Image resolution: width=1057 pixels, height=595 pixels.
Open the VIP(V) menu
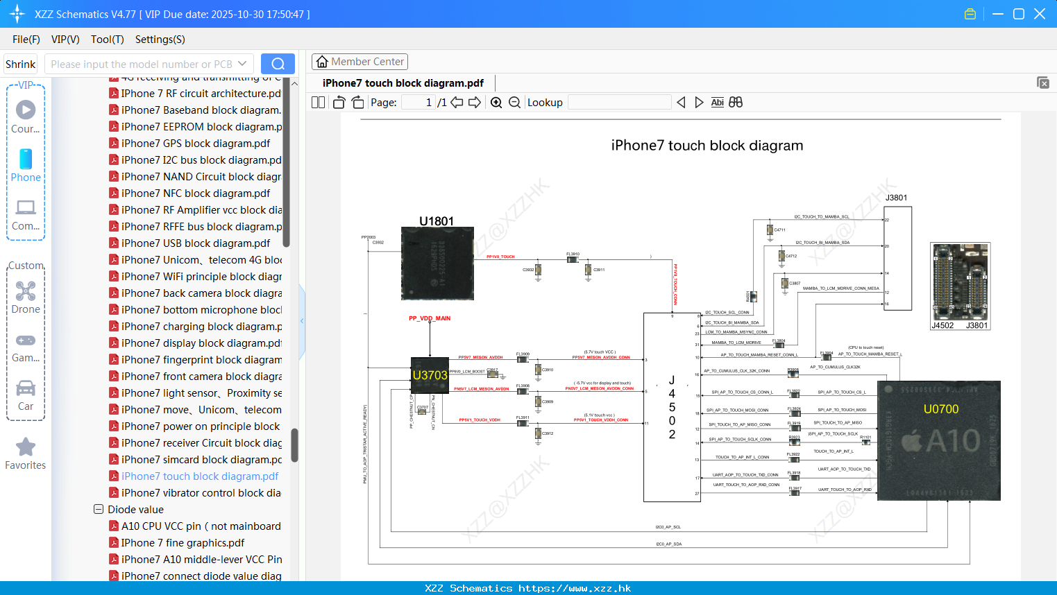coord(65,40)
